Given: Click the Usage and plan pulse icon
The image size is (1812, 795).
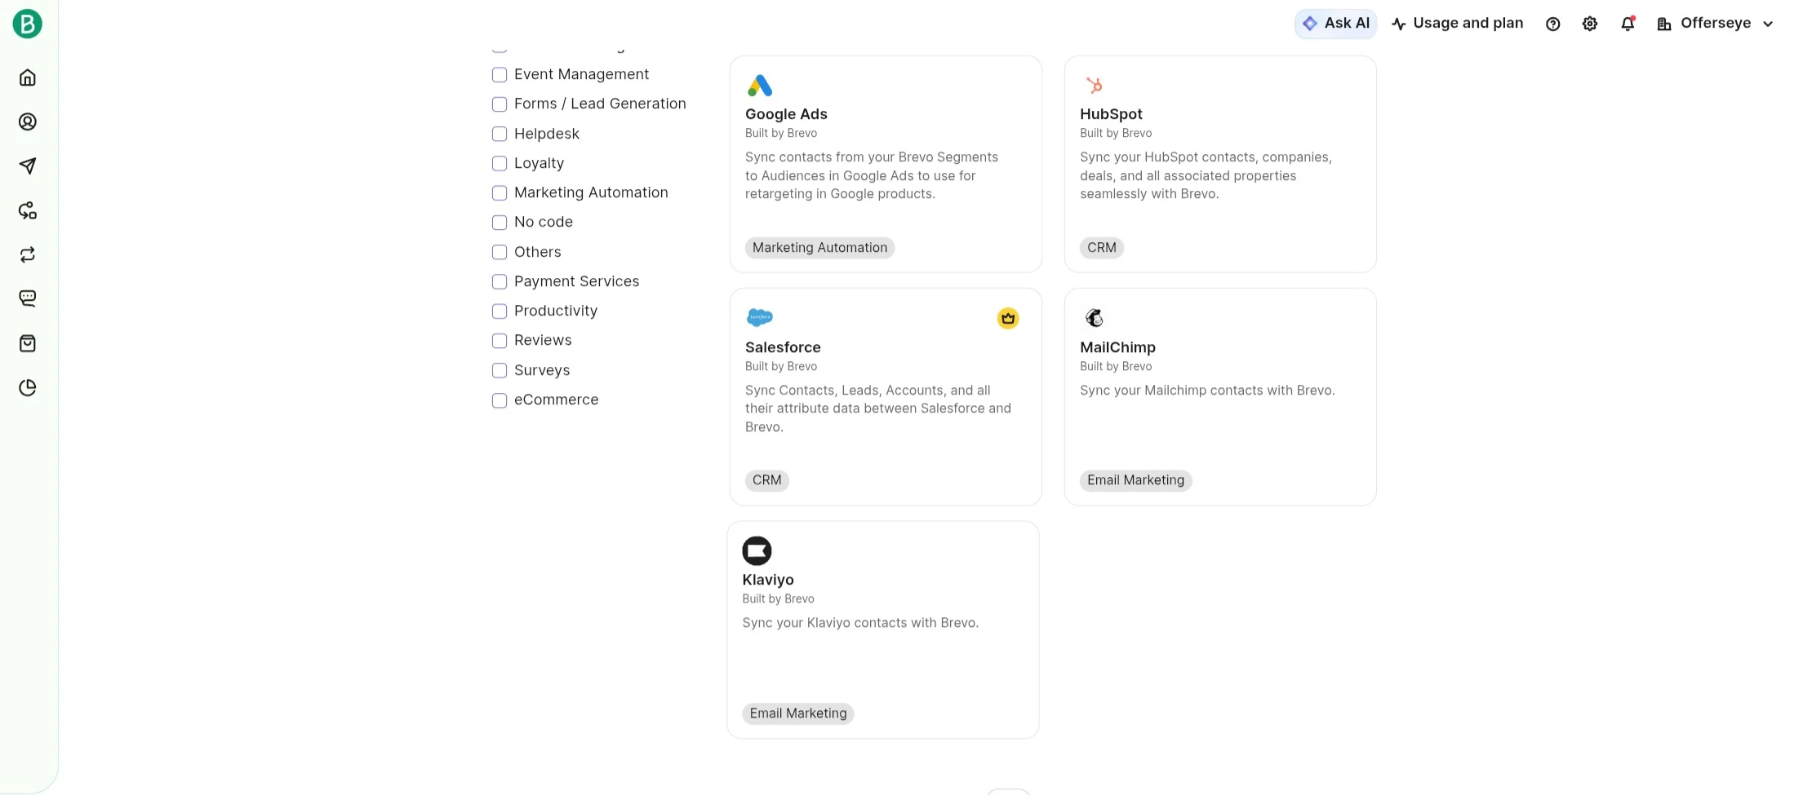Looking at the screenshot, I should click(1399, 24).
